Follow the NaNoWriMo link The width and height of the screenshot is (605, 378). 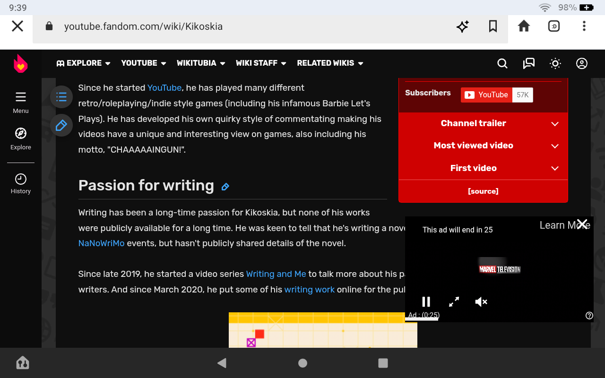(x=101, y=243)
